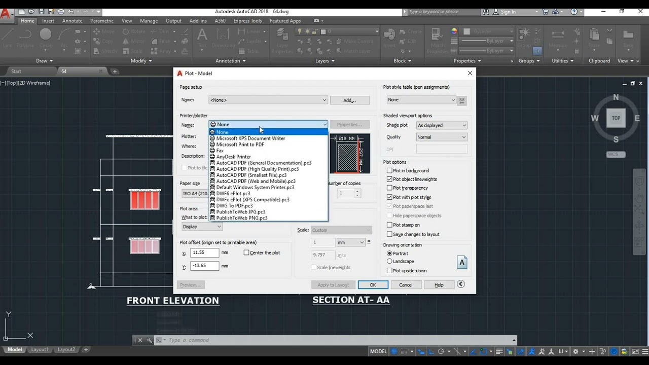This screenshot has width=649, height=365.
Task: Open the Page setup Name dropdown
Action: coord(268,100)
